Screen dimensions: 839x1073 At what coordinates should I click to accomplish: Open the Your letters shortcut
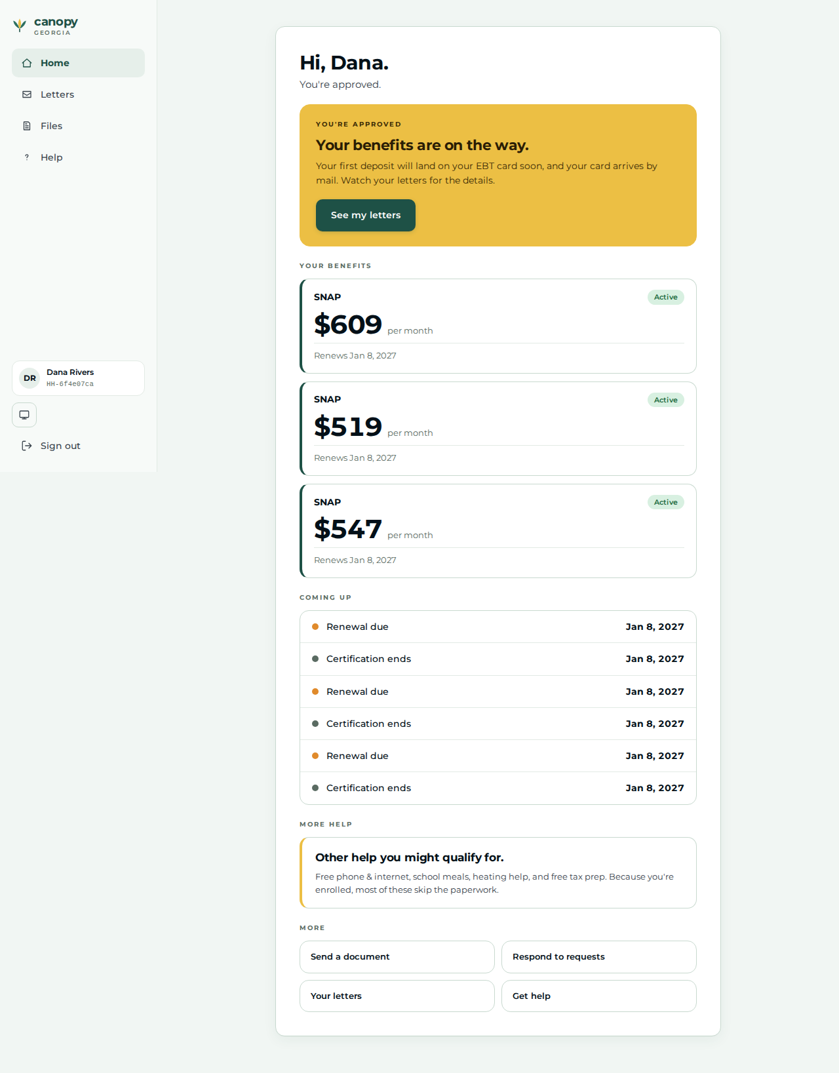click(x=397, y=996)
